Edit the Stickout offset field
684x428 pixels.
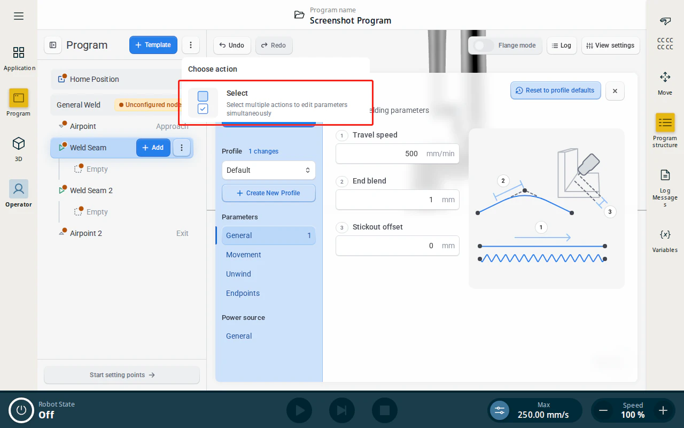coord(397,246)
